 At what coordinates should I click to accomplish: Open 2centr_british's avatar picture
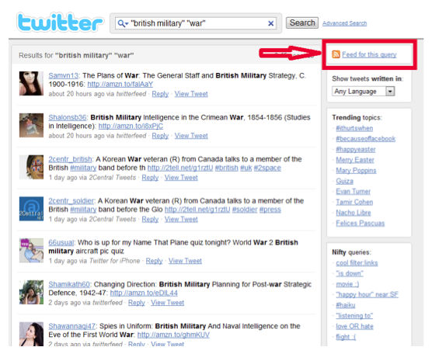click(x=31, y=167)
